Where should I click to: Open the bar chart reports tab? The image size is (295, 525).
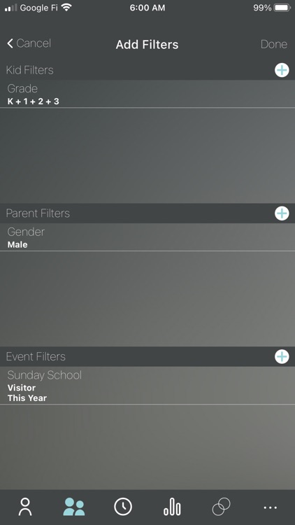point(172,507)
